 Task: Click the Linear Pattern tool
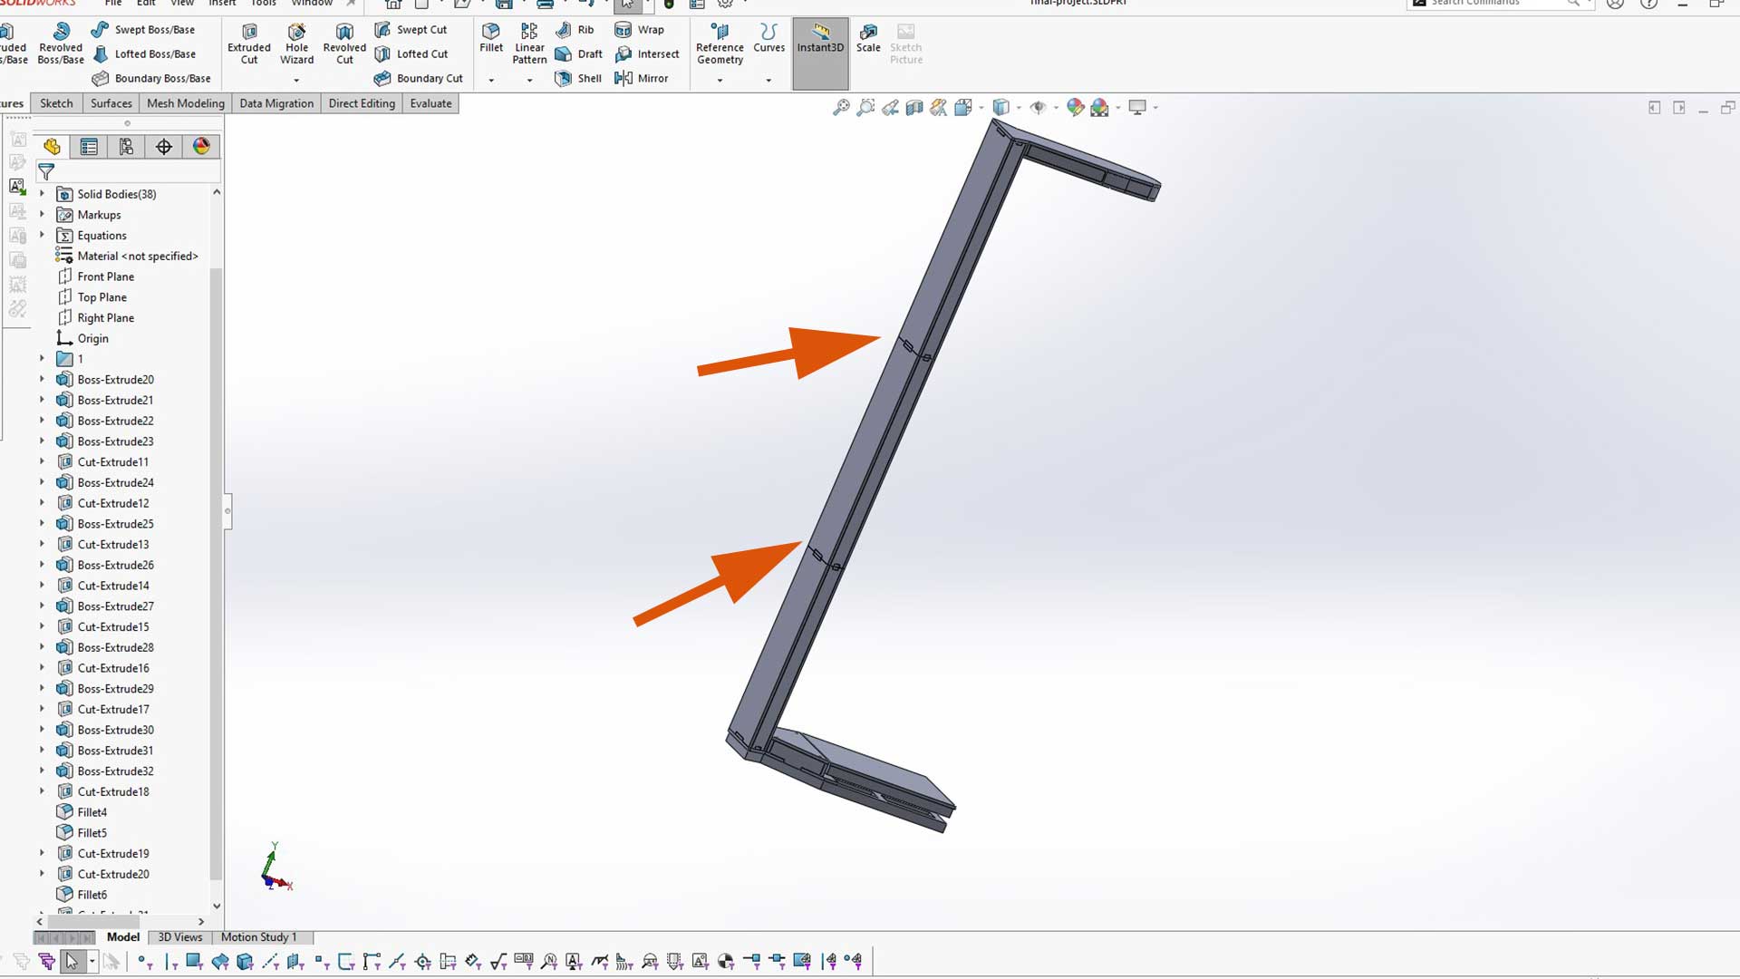coord(529,44)
